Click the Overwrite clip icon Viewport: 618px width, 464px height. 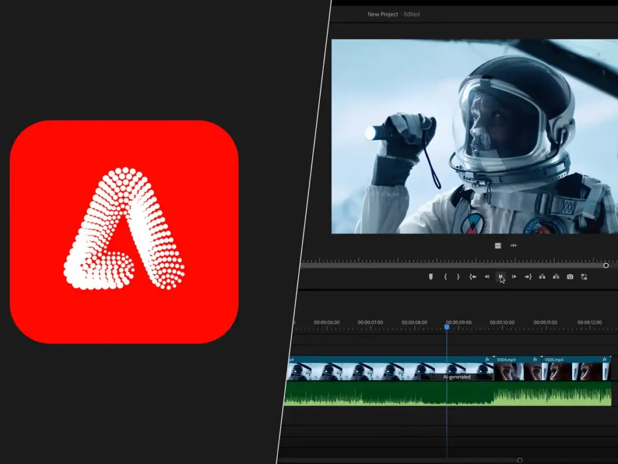coord(556,277)
